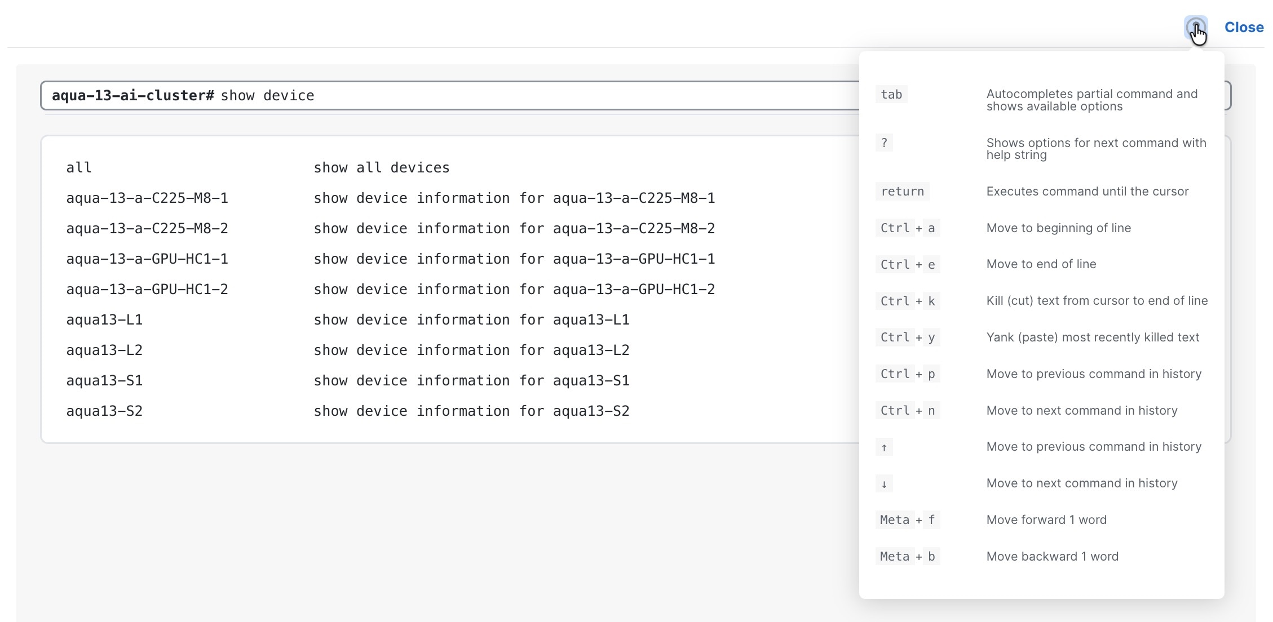
Task: Click the command input field
Action: point(451,96)
